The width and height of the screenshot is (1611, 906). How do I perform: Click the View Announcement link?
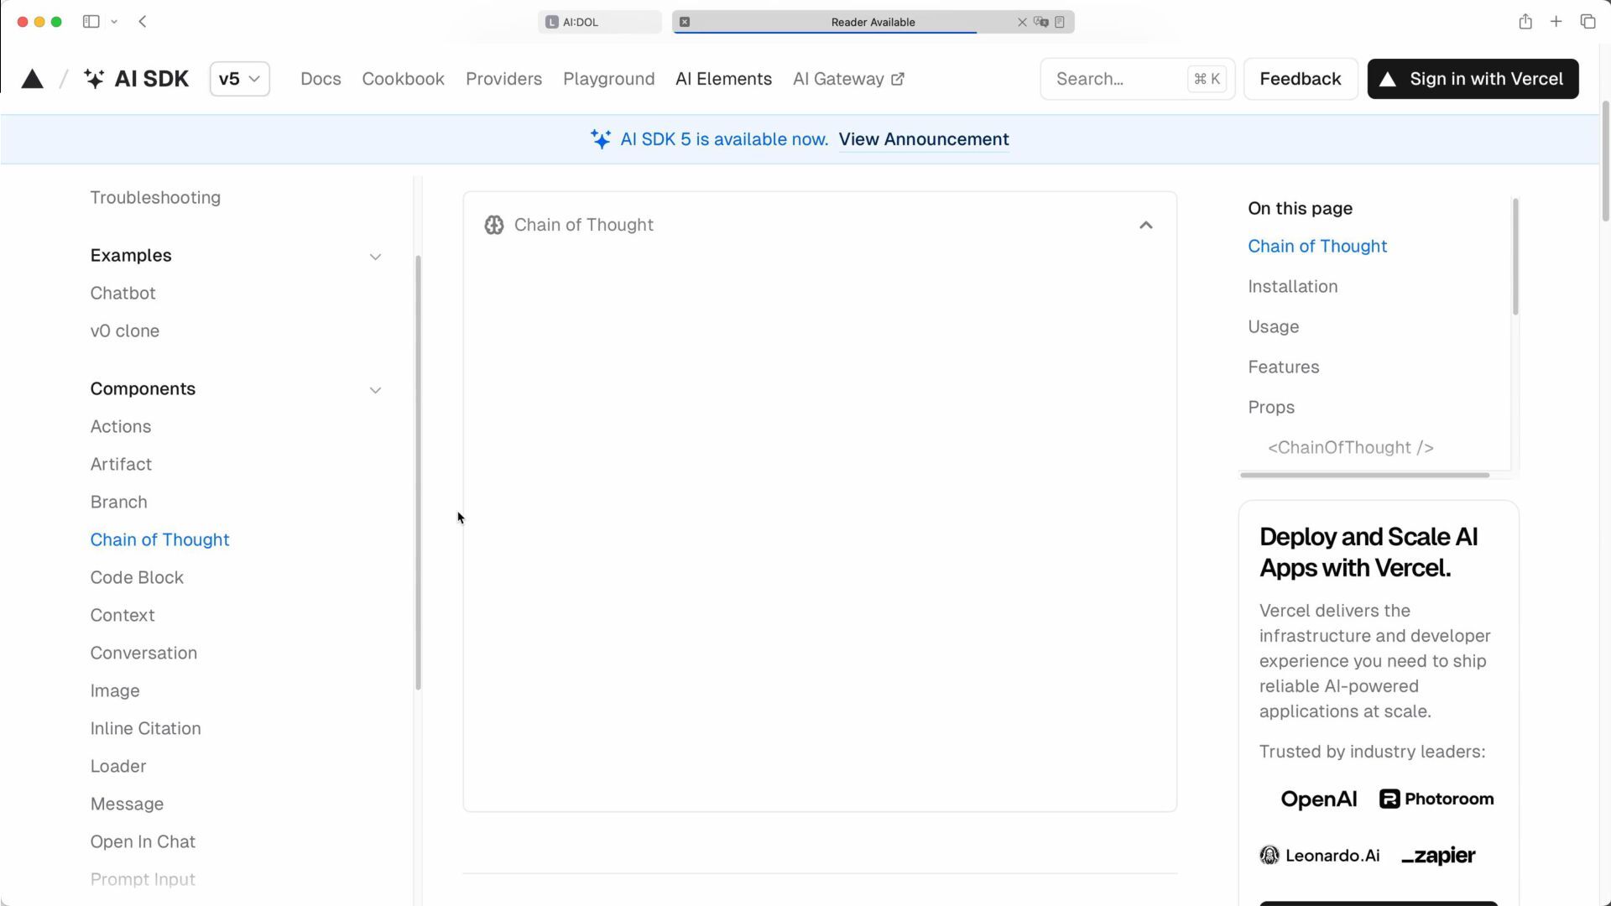coord(923,139)
